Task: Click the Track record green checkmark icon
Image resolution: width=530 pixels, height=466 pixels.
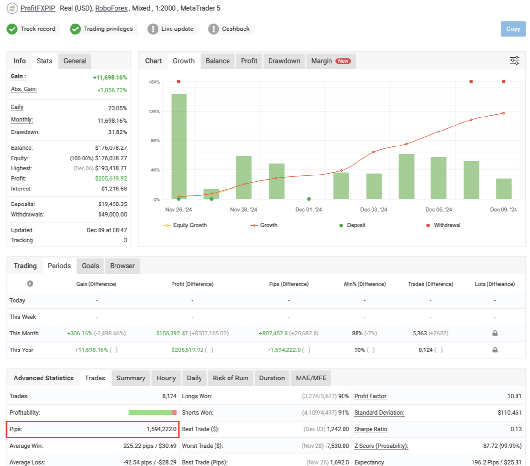Action: pyautogui.click(x=12, y=29)
